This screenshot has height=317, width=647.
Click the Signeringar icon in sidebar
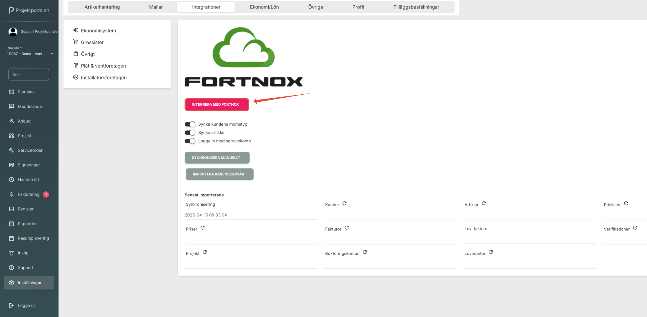pyautogui.click(x=11, y=165)
